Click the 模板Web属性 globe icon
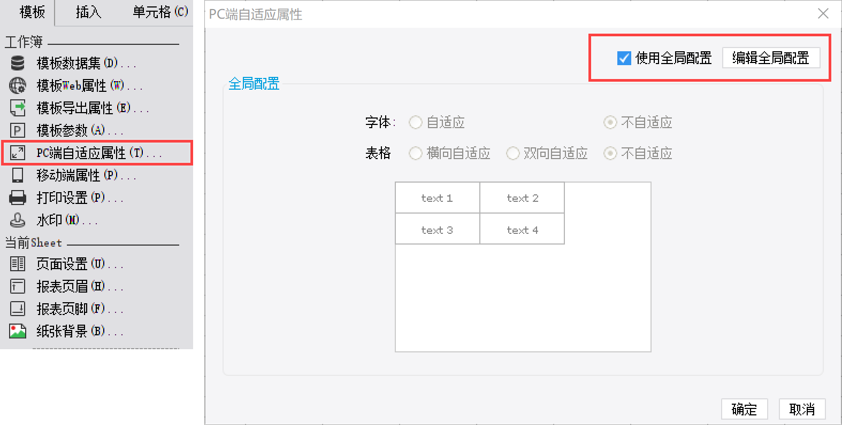The height and width of the screenshot is (425, 842). coord(18,85)
